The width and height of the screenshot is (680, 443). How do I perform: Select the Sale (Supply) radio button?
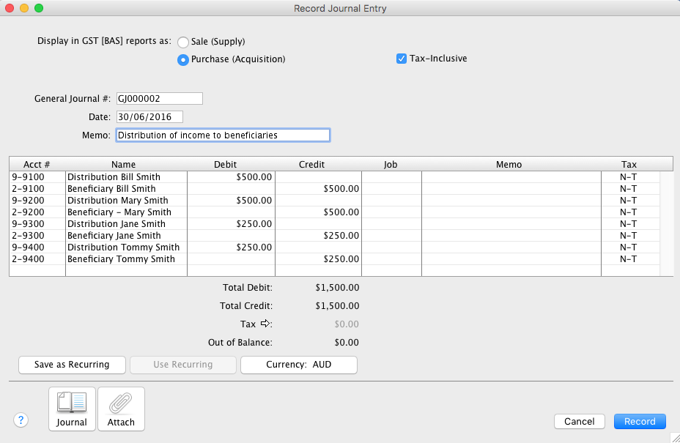click(x=183, y=42)
